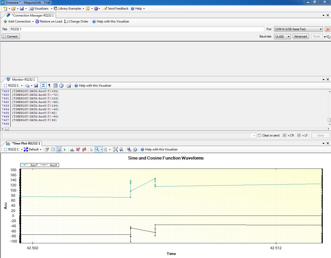Click the bar chart icon in Time Plot toolbar
Image resolution: width=331 pixels, height=258 pixels.
coord(72,149)
